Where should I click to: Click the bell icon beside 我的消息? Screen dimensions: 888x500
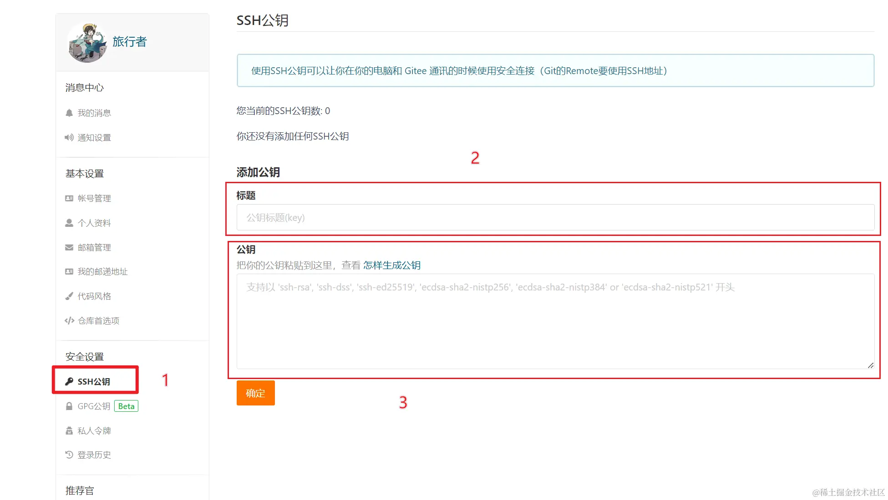point(69,113)
